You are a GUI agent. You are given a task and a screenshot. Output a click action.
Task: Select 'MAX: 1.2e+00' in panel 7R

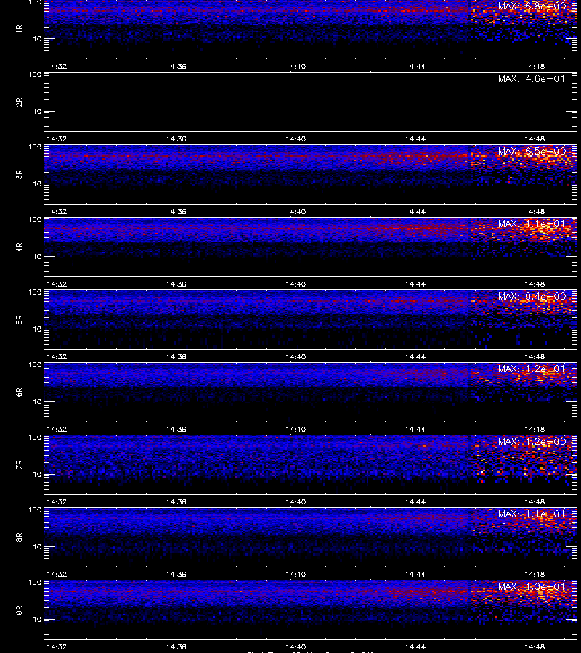pyautogui.click(x=532, y=441)
